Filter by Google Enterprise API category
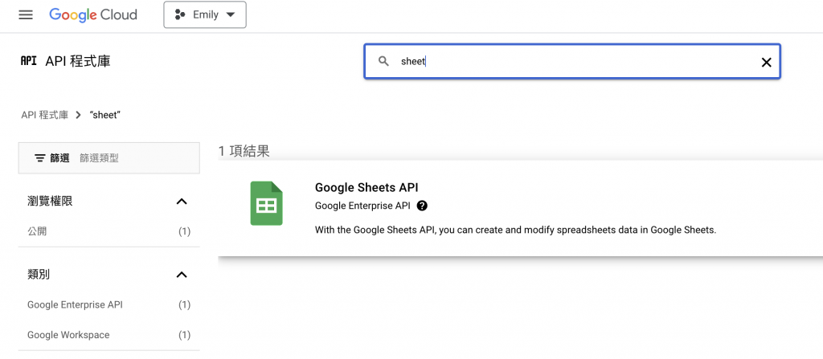 click(75, 304)
